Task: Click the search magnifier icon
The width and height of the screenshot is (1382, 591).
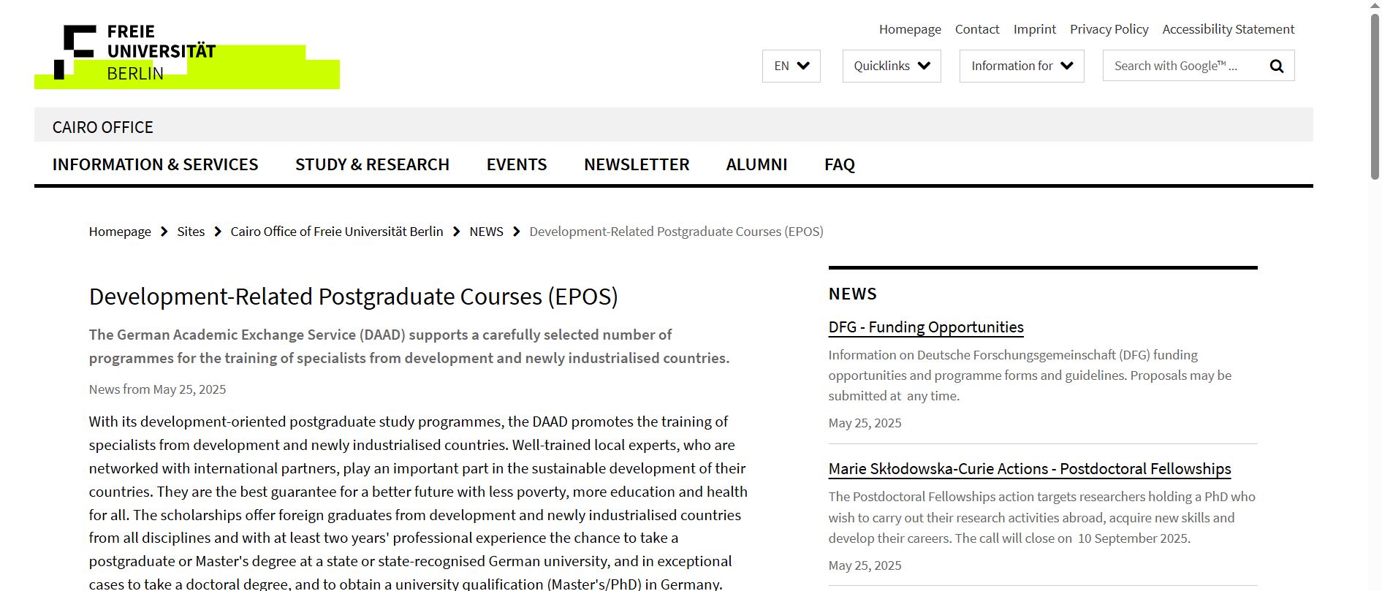Action: pos(1277,66)
